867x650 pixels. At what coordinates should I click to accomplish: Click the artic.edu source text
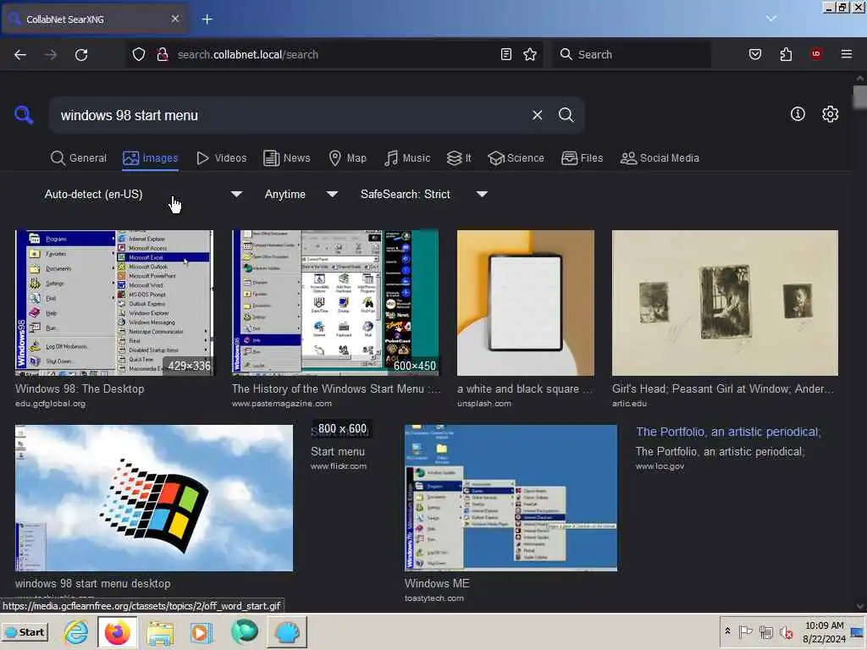click(x=629, y=404)
